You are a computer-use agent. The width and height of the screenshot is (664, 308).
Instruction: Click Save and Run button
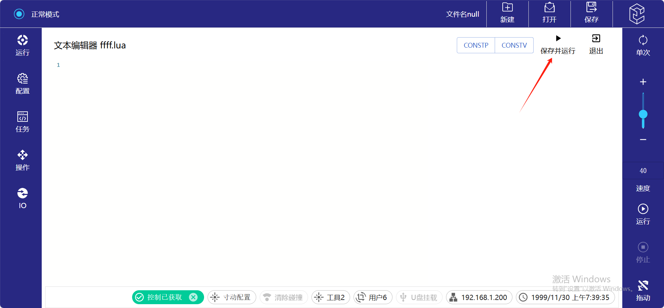tap(558, 44)
